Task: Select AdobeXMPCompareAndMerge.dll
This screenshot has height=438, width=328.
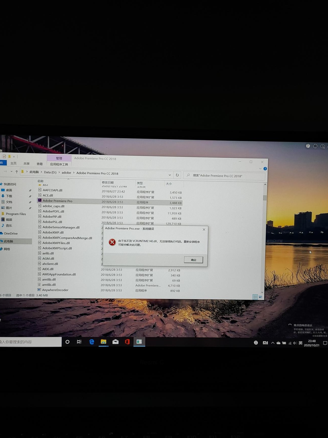Action: coord(67,238)
